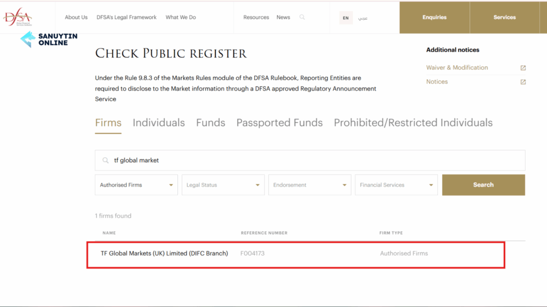
Task: Expand the Authorised Firms dropdown
Action: coord(136,185)
